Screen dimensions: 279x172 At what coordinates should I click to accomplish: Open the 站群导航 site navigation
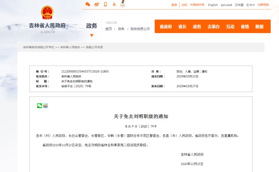tap(263, 5)
